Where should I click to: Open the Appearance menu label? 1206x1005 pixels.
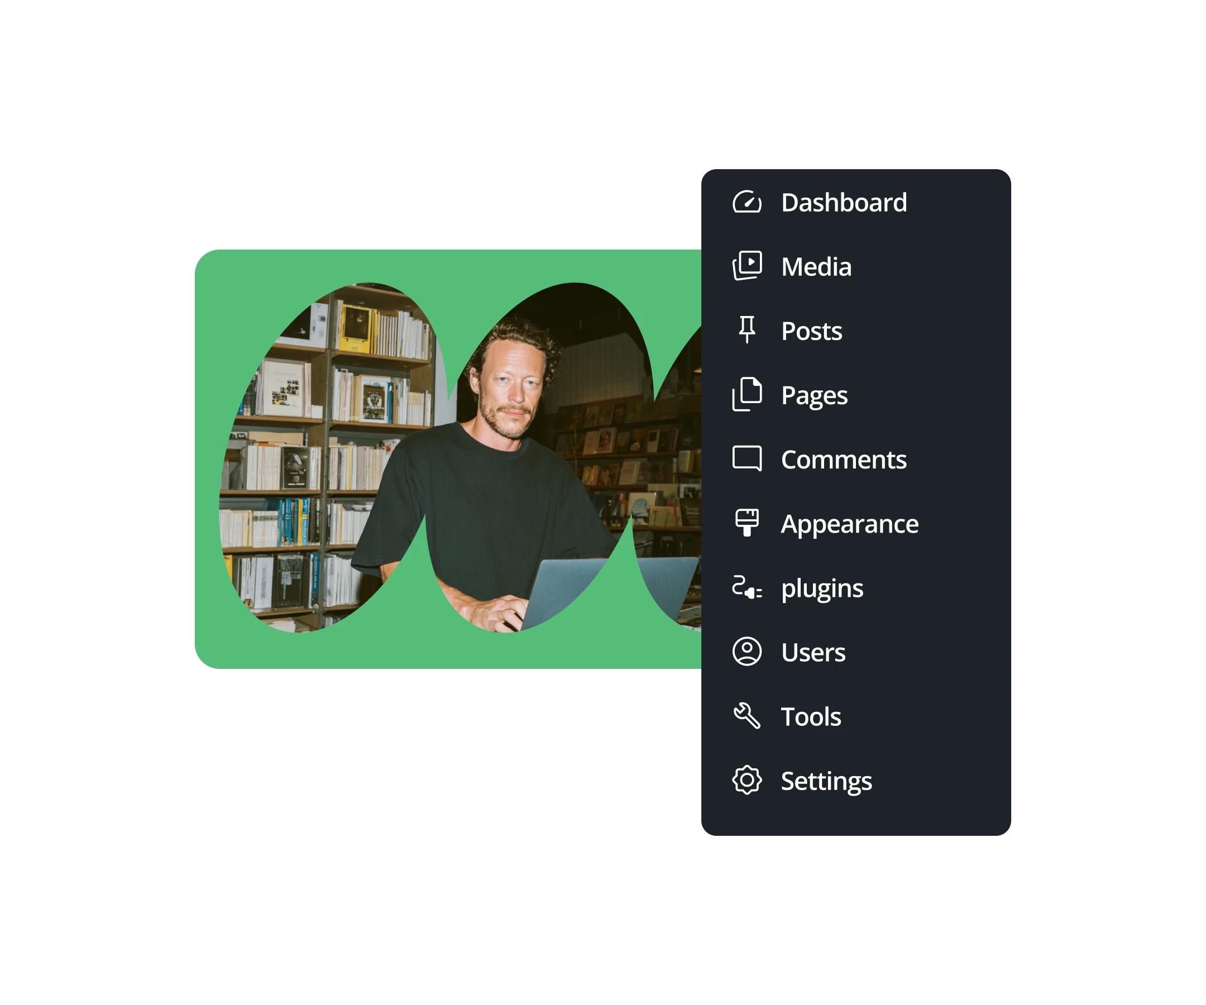click(x=849, y=525)
